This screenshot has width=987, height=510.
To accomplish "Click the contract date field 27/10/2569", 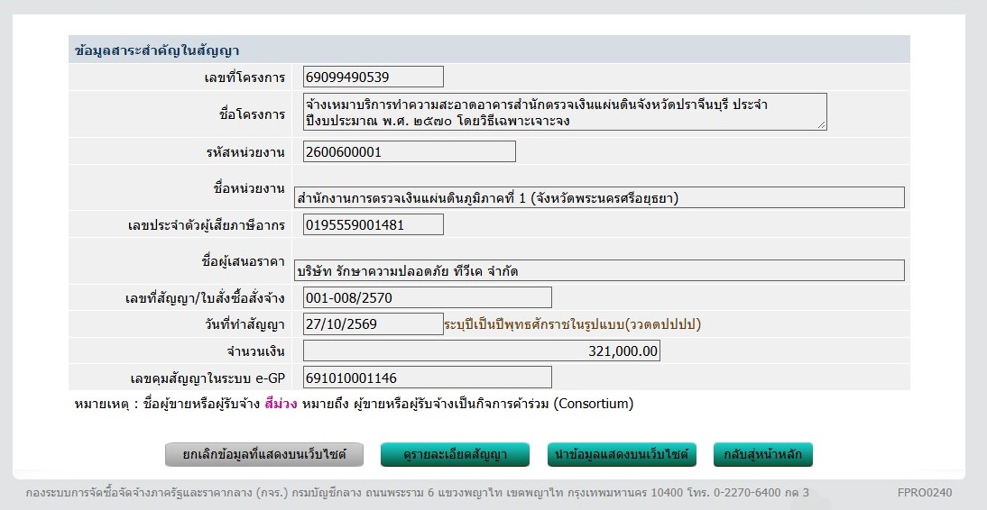I will tap(374, 324).
